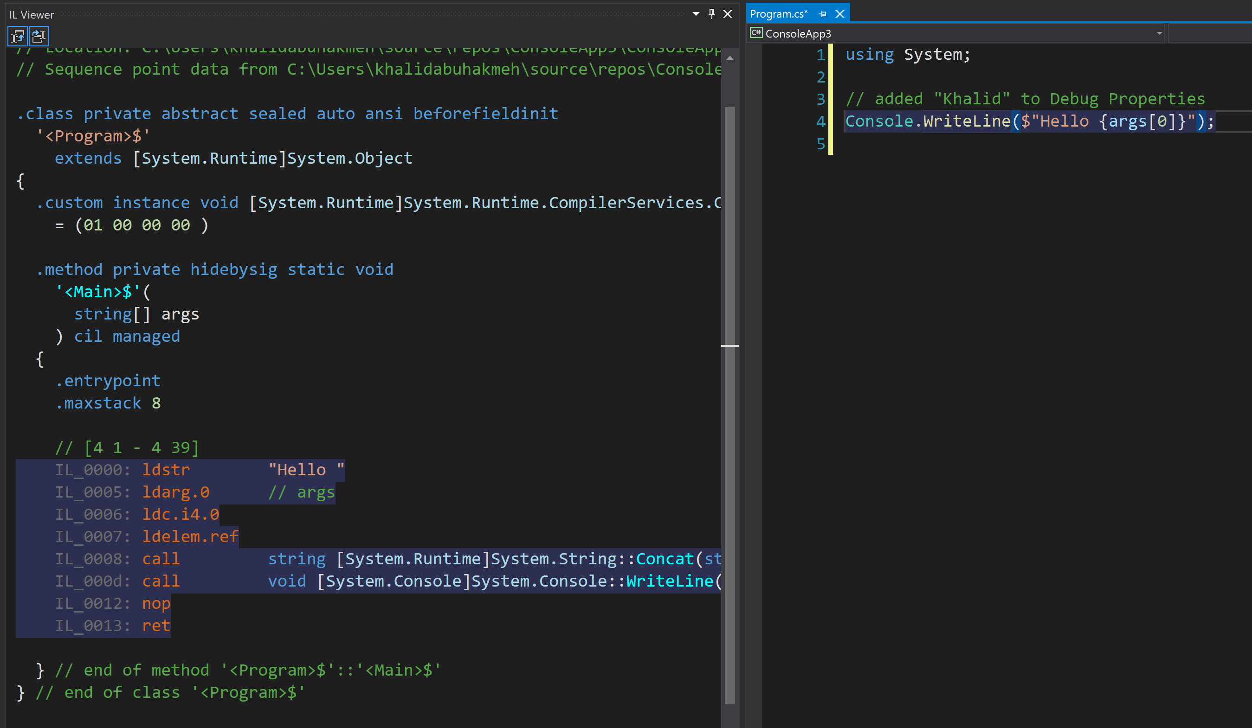Toggle the pin on the Program.cs tab
Viewport: 1252px width, 728px height.
click(823, 13)
